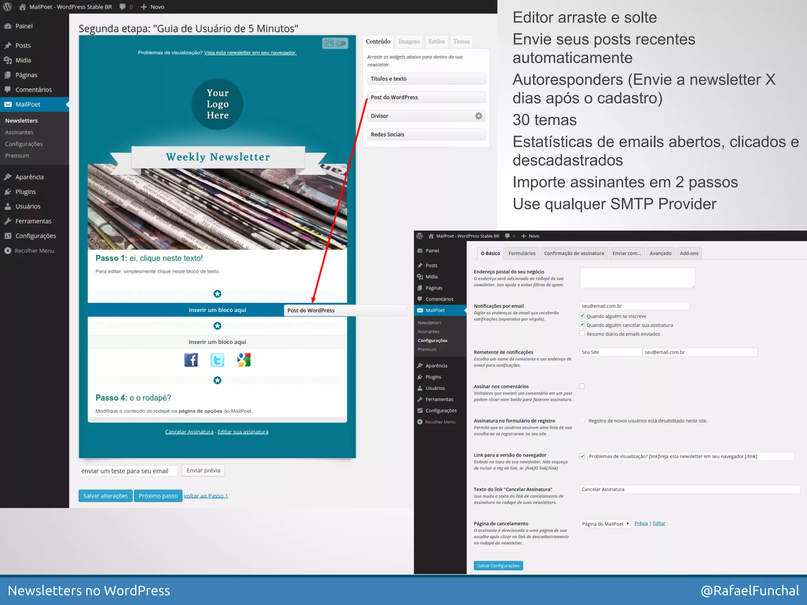Click 'Seu Site' sender name field
Viewport: 807px width, 605px height.
click(611, 352)
